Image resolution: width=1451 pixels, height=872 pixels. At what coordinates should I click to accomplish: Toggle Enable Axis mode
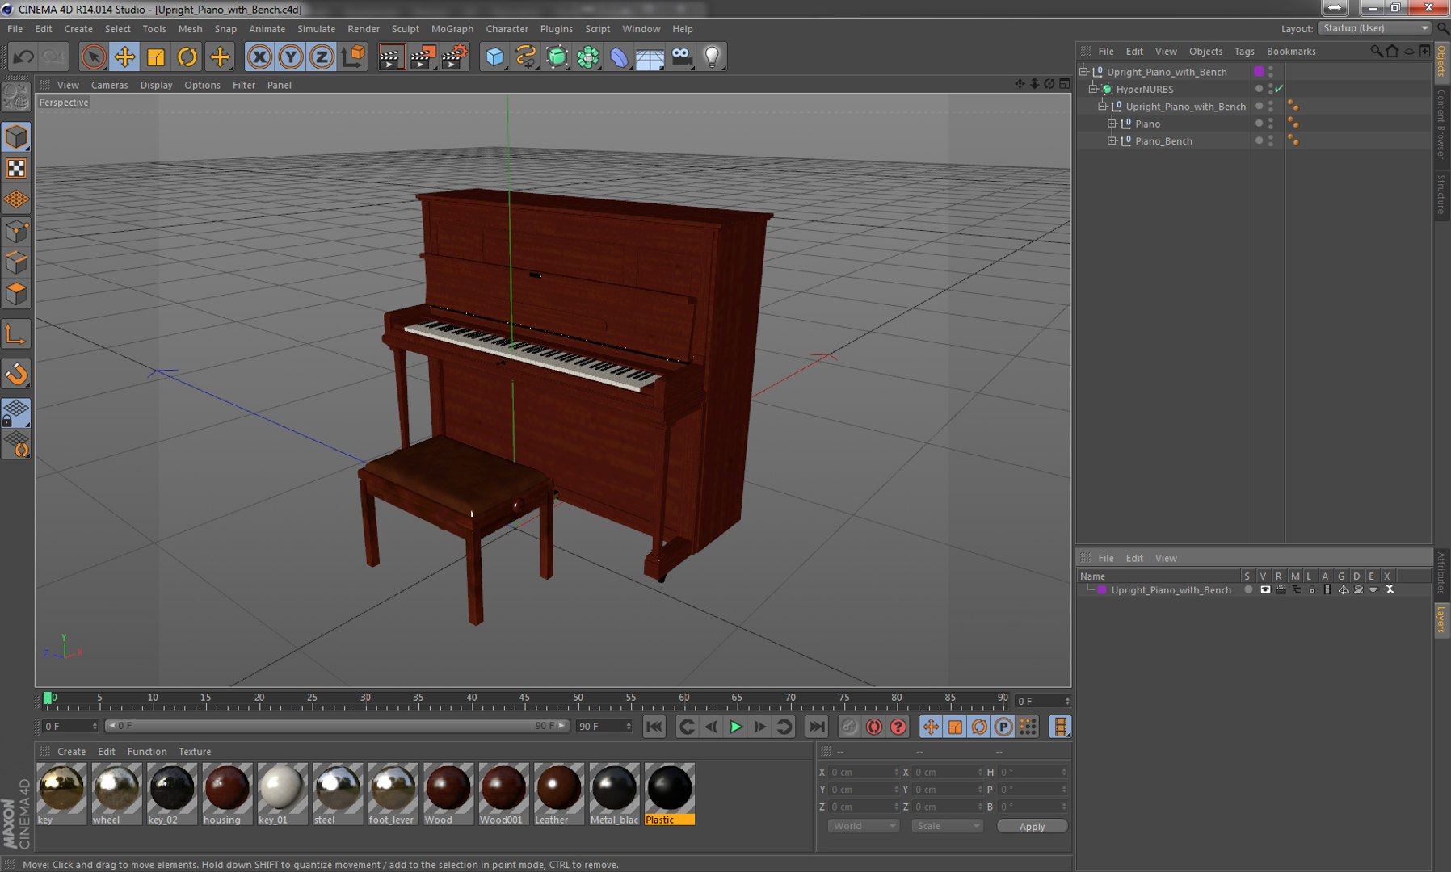click(16, 333)
